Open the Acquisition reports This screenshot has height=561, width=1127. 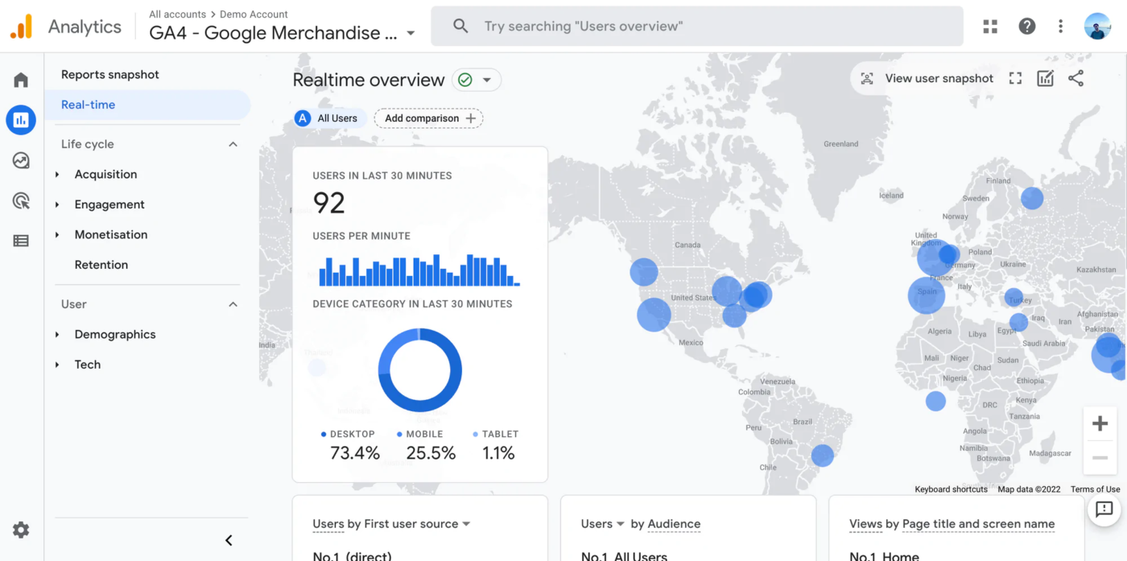[105, 175]
